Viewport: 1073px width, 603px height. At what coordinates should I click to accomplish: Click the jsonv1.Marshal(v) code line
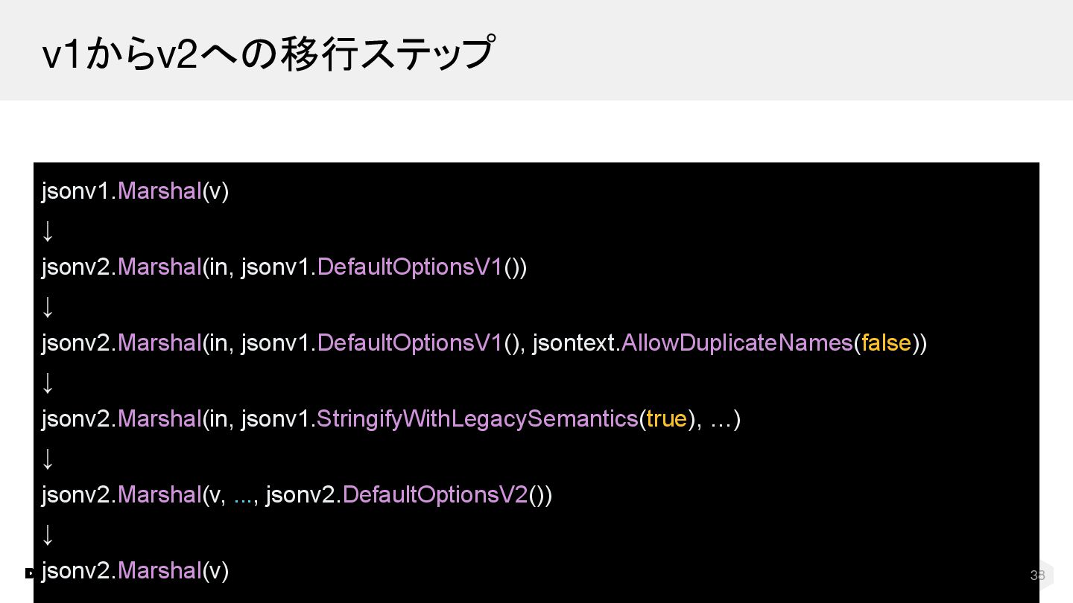point(135,191)
